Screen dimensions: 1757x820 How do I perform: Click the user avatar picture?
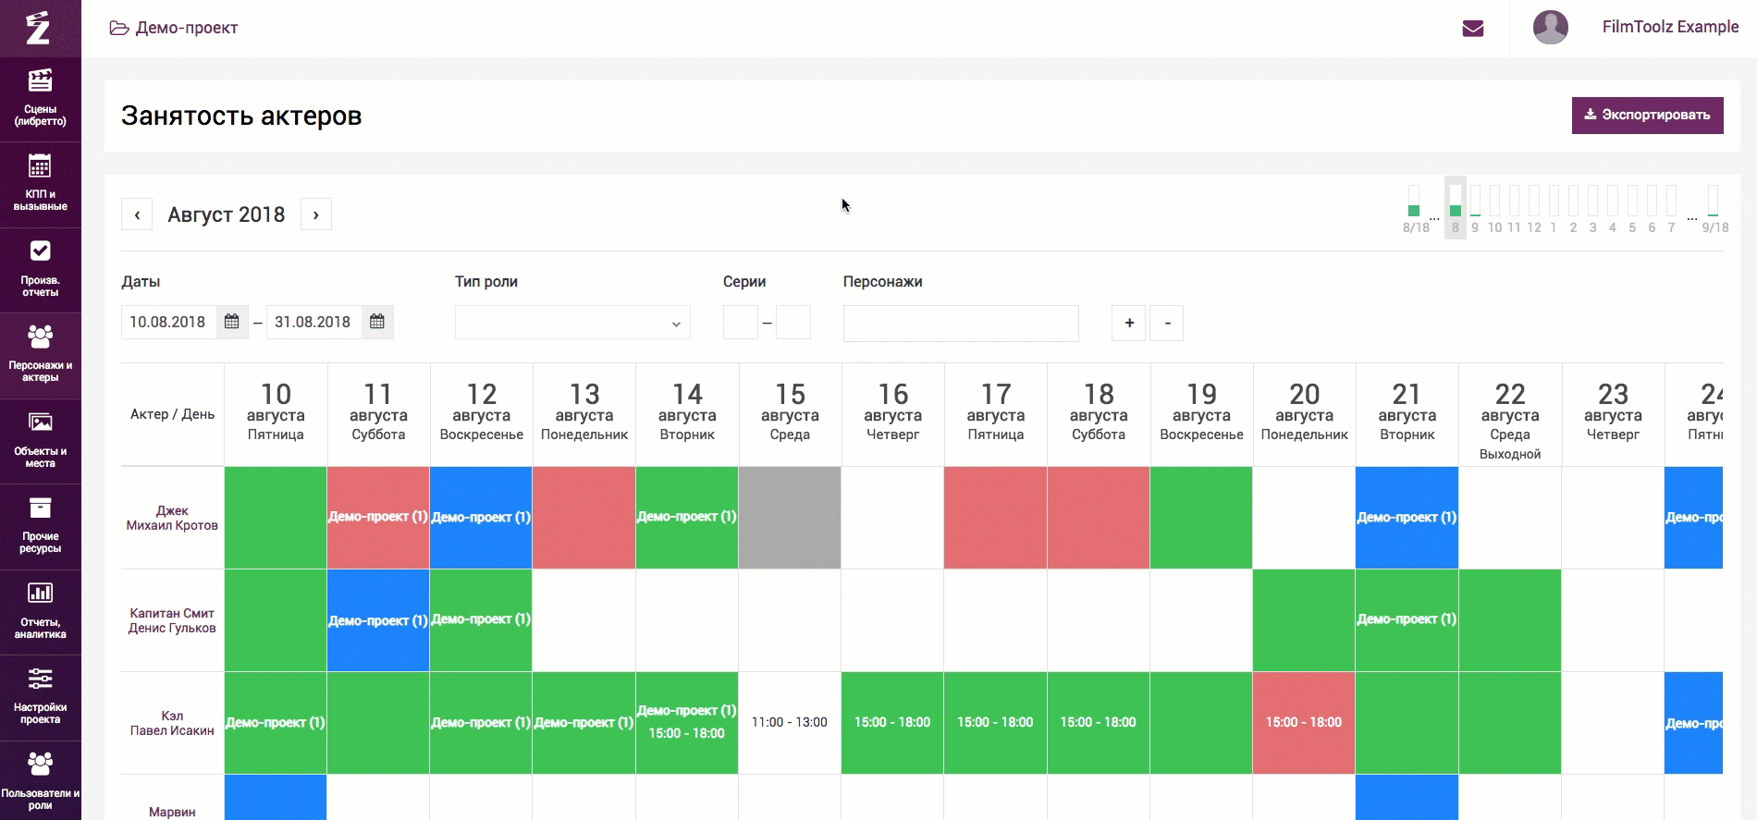click(1551, 27)
